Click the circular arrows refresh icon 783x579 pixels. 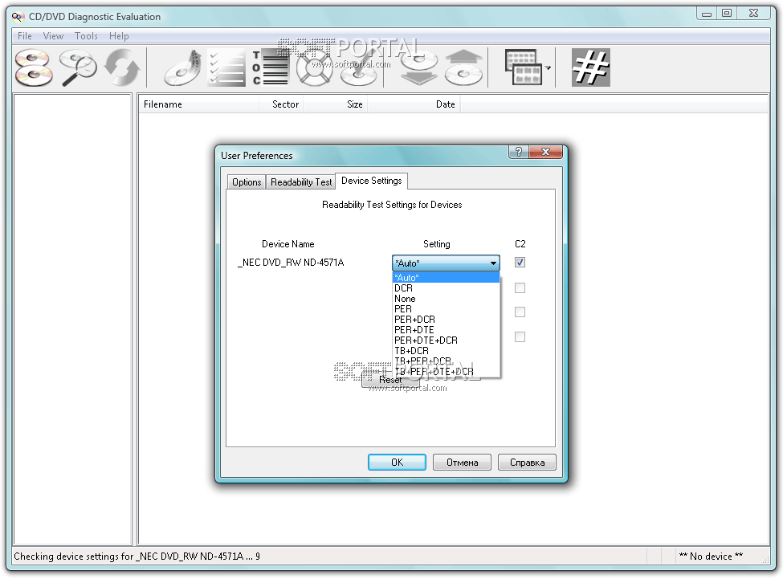click(x=121, y=67)
